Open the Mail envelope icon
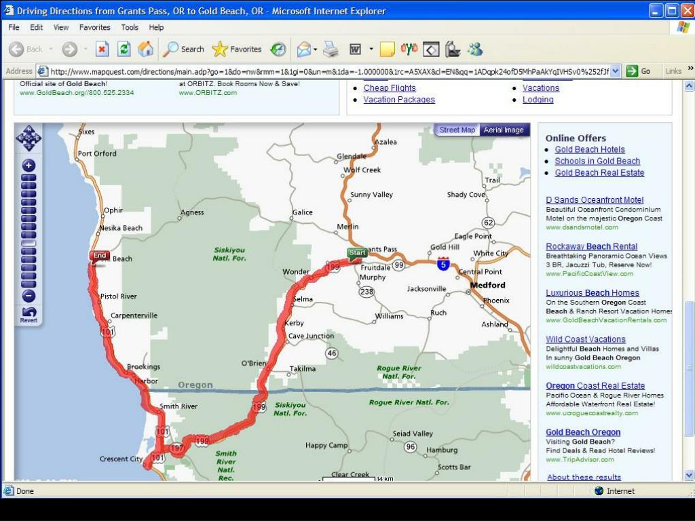 click(304, 49)
